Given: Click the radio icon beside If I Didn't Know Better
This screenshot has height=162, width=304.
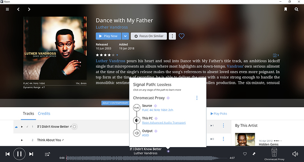Looking at the screenshot, I should [x=74, y=127].
